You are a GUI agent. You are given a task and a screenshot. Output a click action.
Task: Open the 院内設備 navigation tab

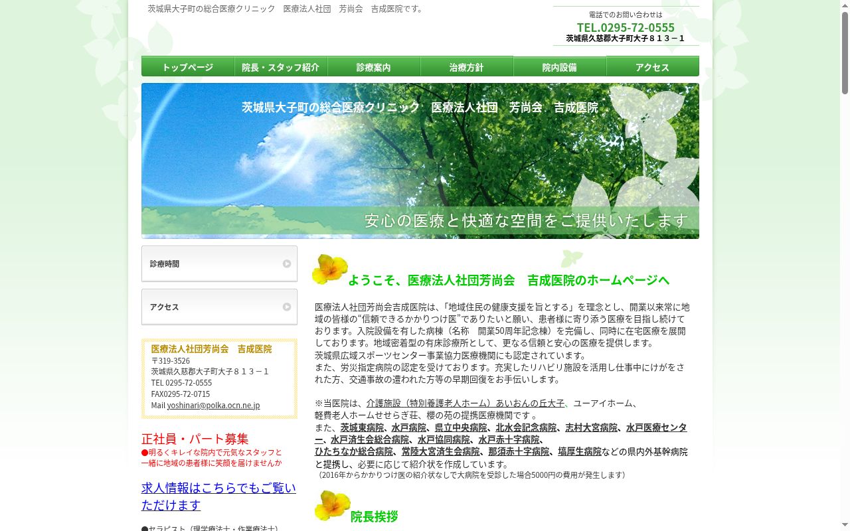[560, 66]
